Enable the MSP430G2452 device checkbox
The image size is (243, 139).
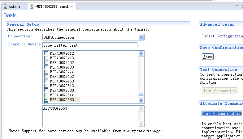(x=46, y=77)
